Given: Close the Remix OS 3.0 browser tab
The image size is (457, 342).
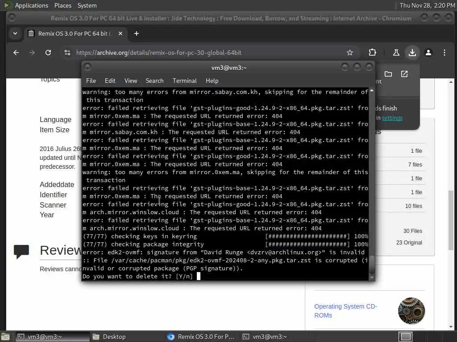Looking at the screenshot, I should point(120,33).
